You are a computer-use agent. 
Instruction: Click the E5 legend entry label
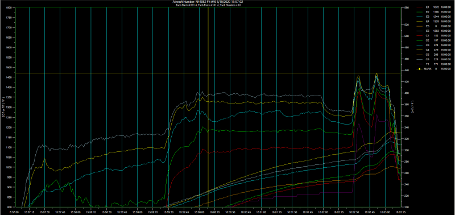click(428, 26)
